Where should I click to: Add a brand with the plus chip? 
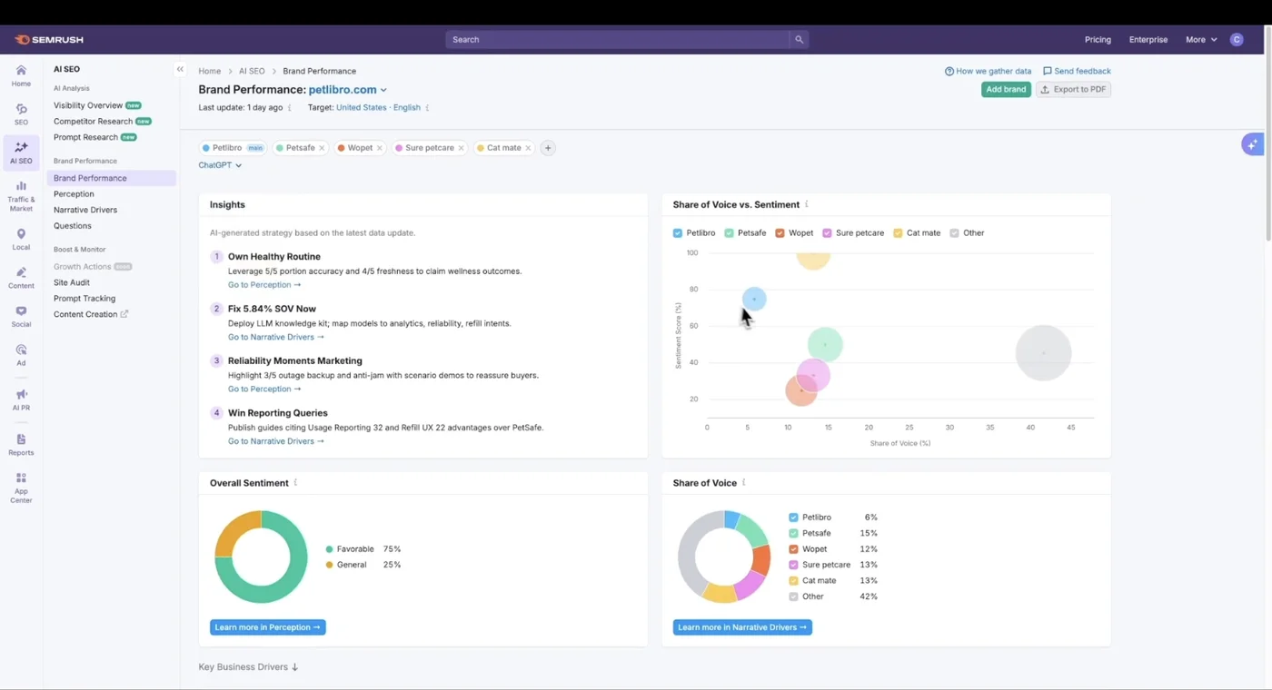point(548,148)
